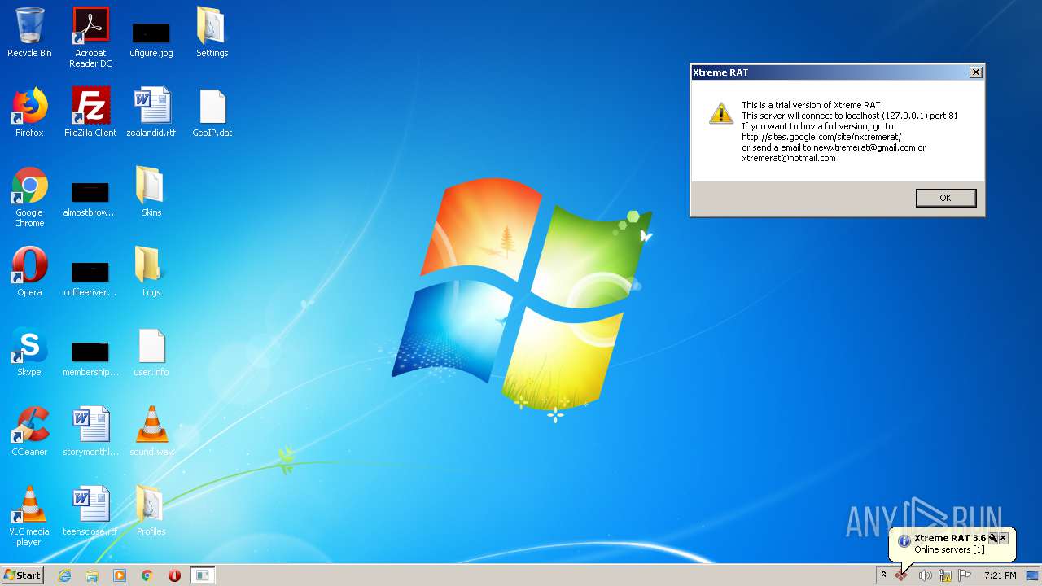Show hidden tray icons

click(x=883, y=575)
